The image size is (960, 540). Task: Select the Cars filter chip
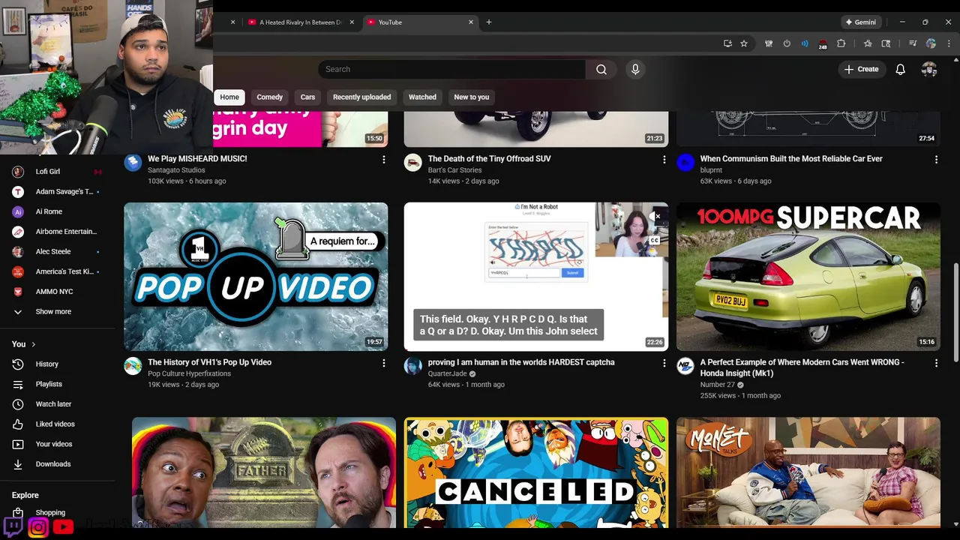307,97
